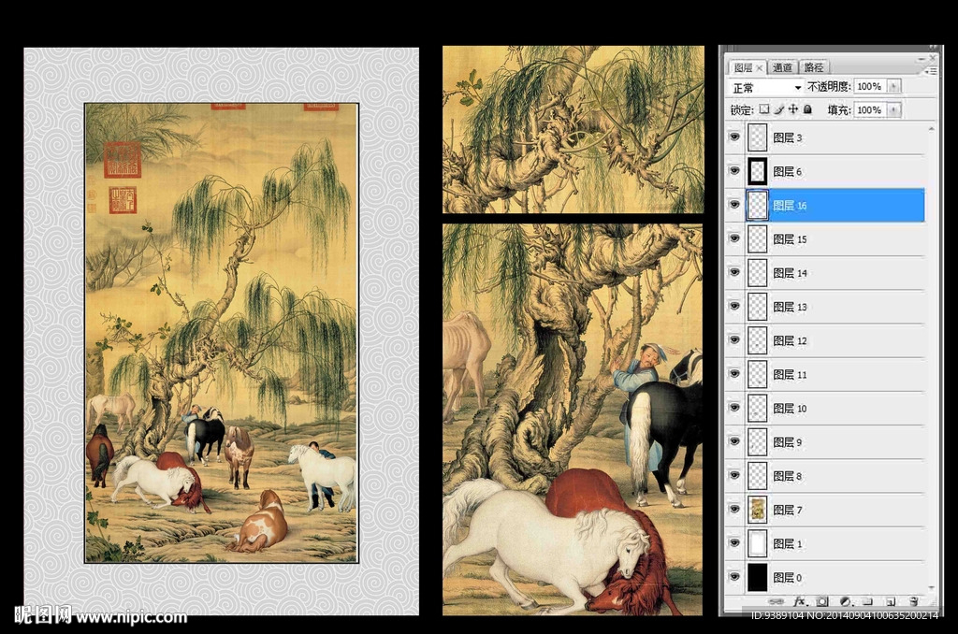Hide 图层 14 layer
958x634 pixels.
click(x=734, y=272)
